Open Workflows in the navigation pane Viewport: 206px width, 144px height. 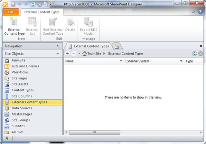32,72
